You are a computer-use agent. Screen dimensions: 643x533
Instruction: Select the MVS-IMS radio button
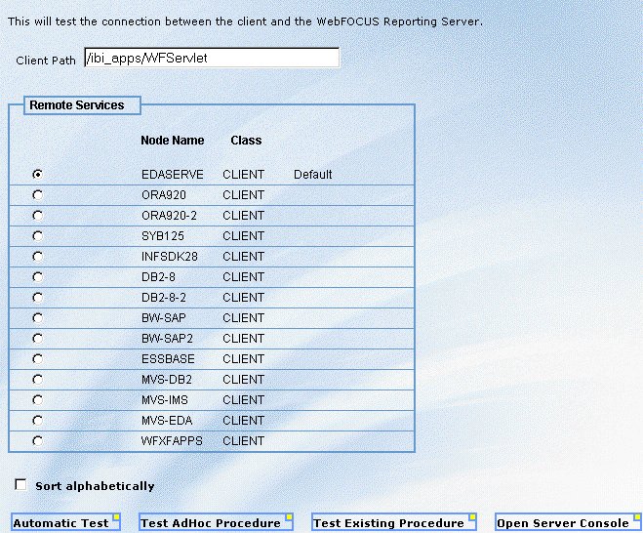(x=38, y=400)
